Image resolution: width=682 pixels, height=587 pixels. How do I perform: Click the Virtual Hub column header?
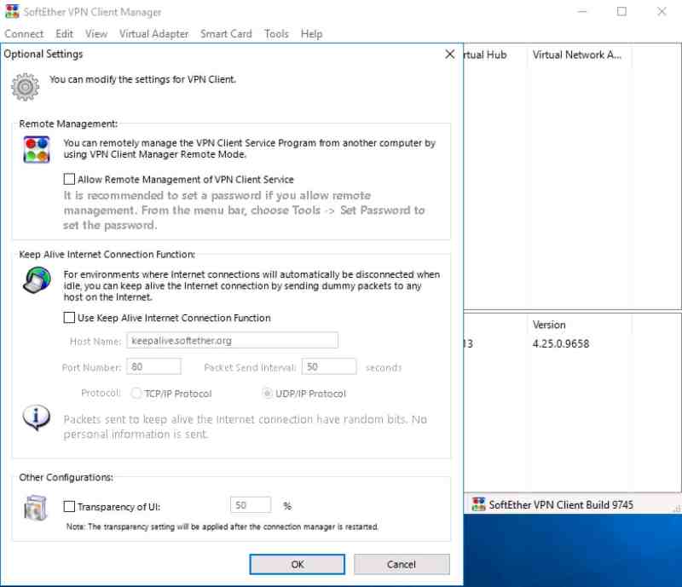coord(496,55)
